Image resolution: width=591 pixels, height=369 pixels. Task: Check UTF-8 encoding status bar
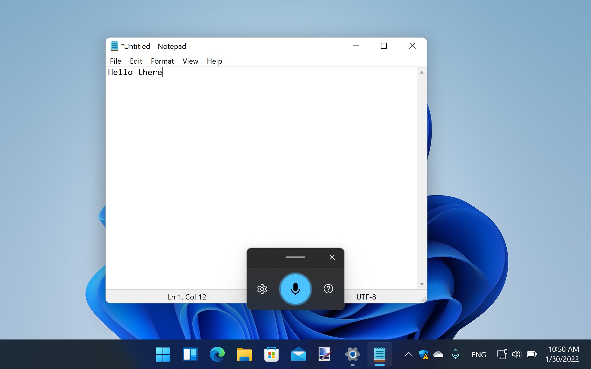point(366,296)
